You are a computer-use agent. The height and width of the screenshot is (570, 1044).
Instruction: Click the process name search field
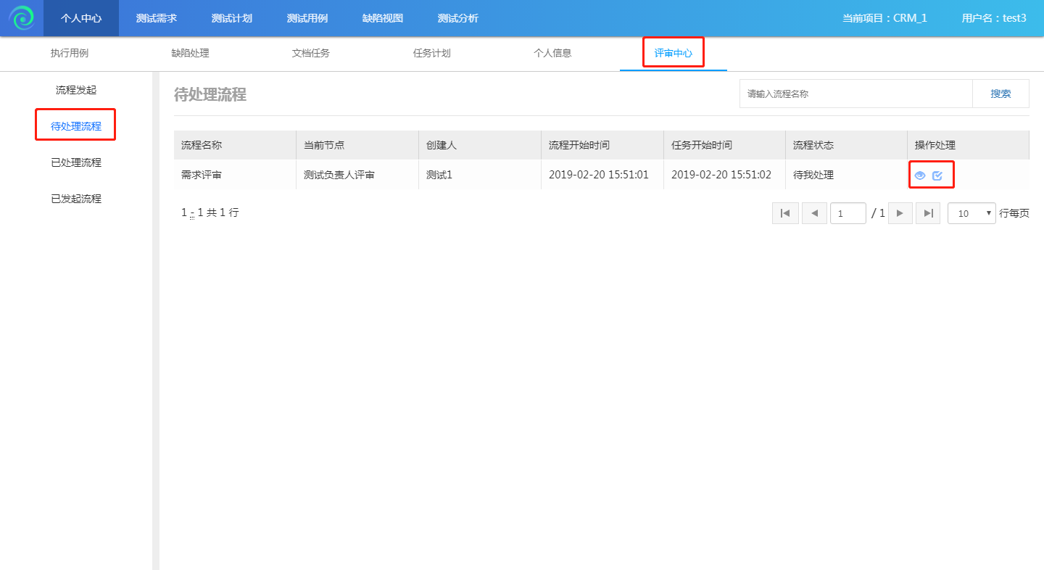pos(855,94)
